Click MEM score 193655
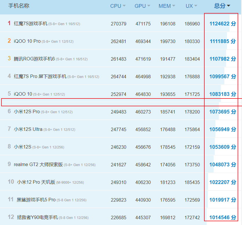This screenshot has width=242, height=225. coord(168,94)
